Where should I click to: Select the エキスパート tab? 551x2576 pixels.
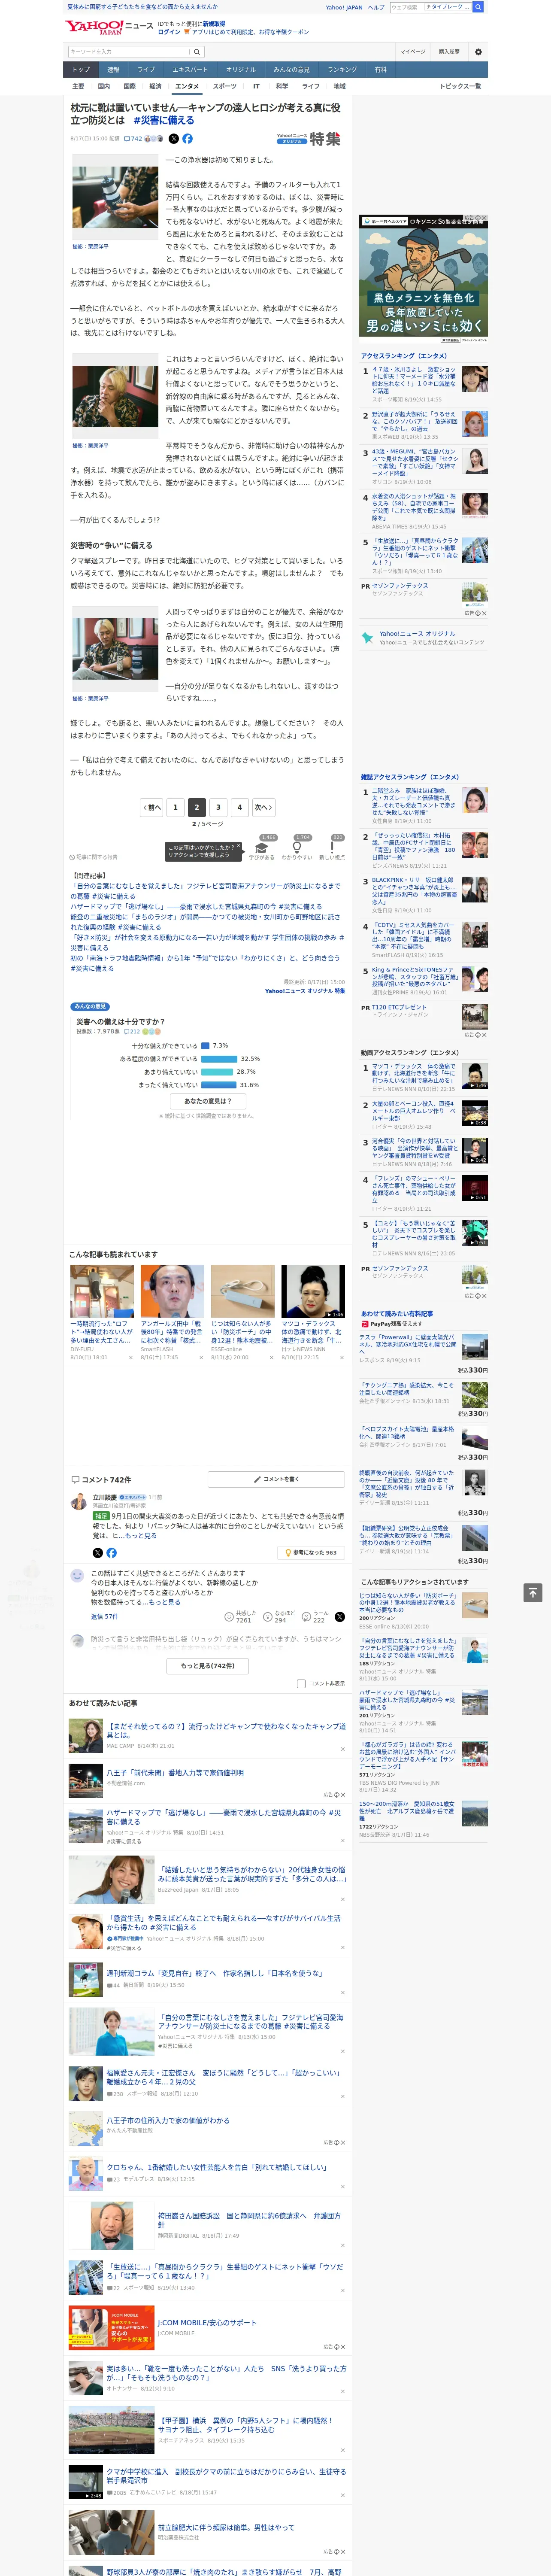pos(190,70)
